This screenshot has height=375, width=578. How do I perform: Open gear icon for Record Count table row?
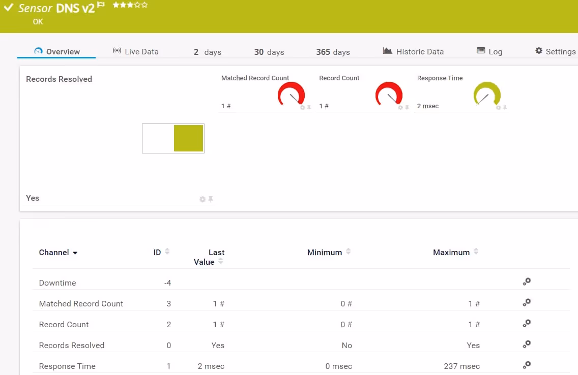527,323
